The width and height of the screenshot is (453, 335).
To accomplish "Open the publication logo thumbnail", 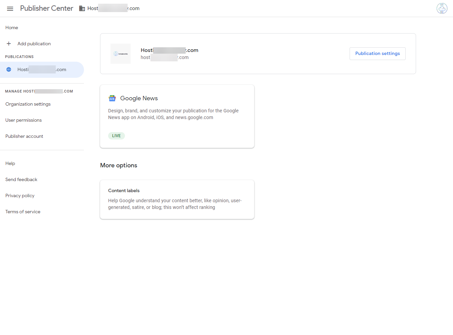I will click(121, 54).
